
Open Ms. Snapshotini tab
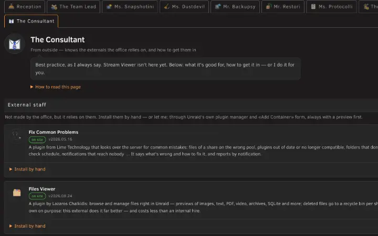coord(130,6)
